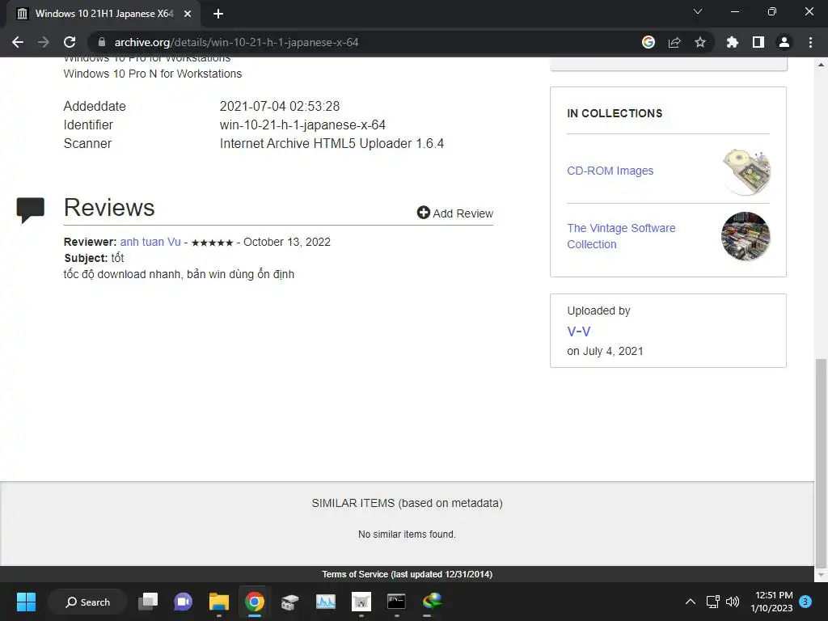The height and width of the screenshot is (621, 828).
Task: Open Chrome three-dot menu
Action: coord(810,42)
